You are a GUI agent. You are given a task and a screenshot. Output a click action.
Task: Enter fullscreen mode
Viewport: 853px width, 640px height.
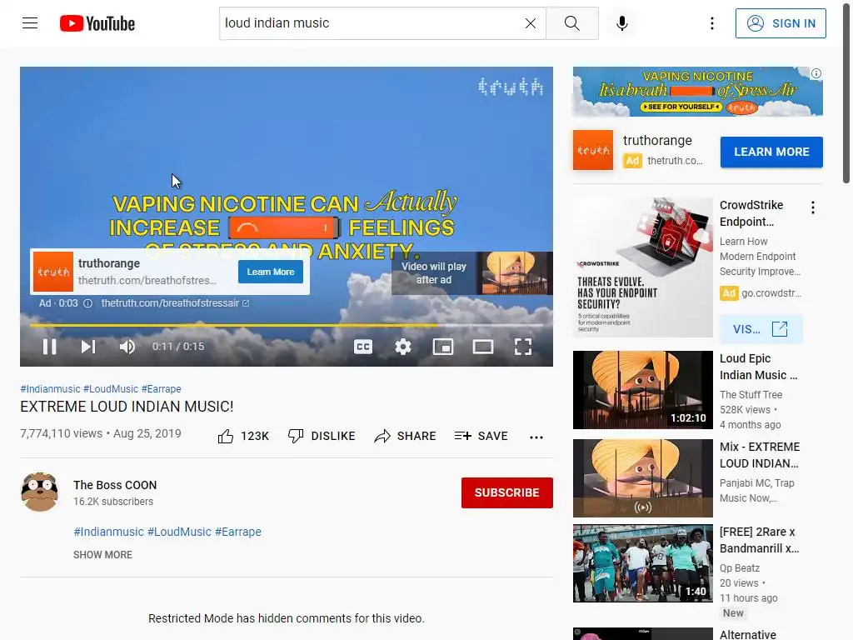pyautogui.click(x=523, y=347)
